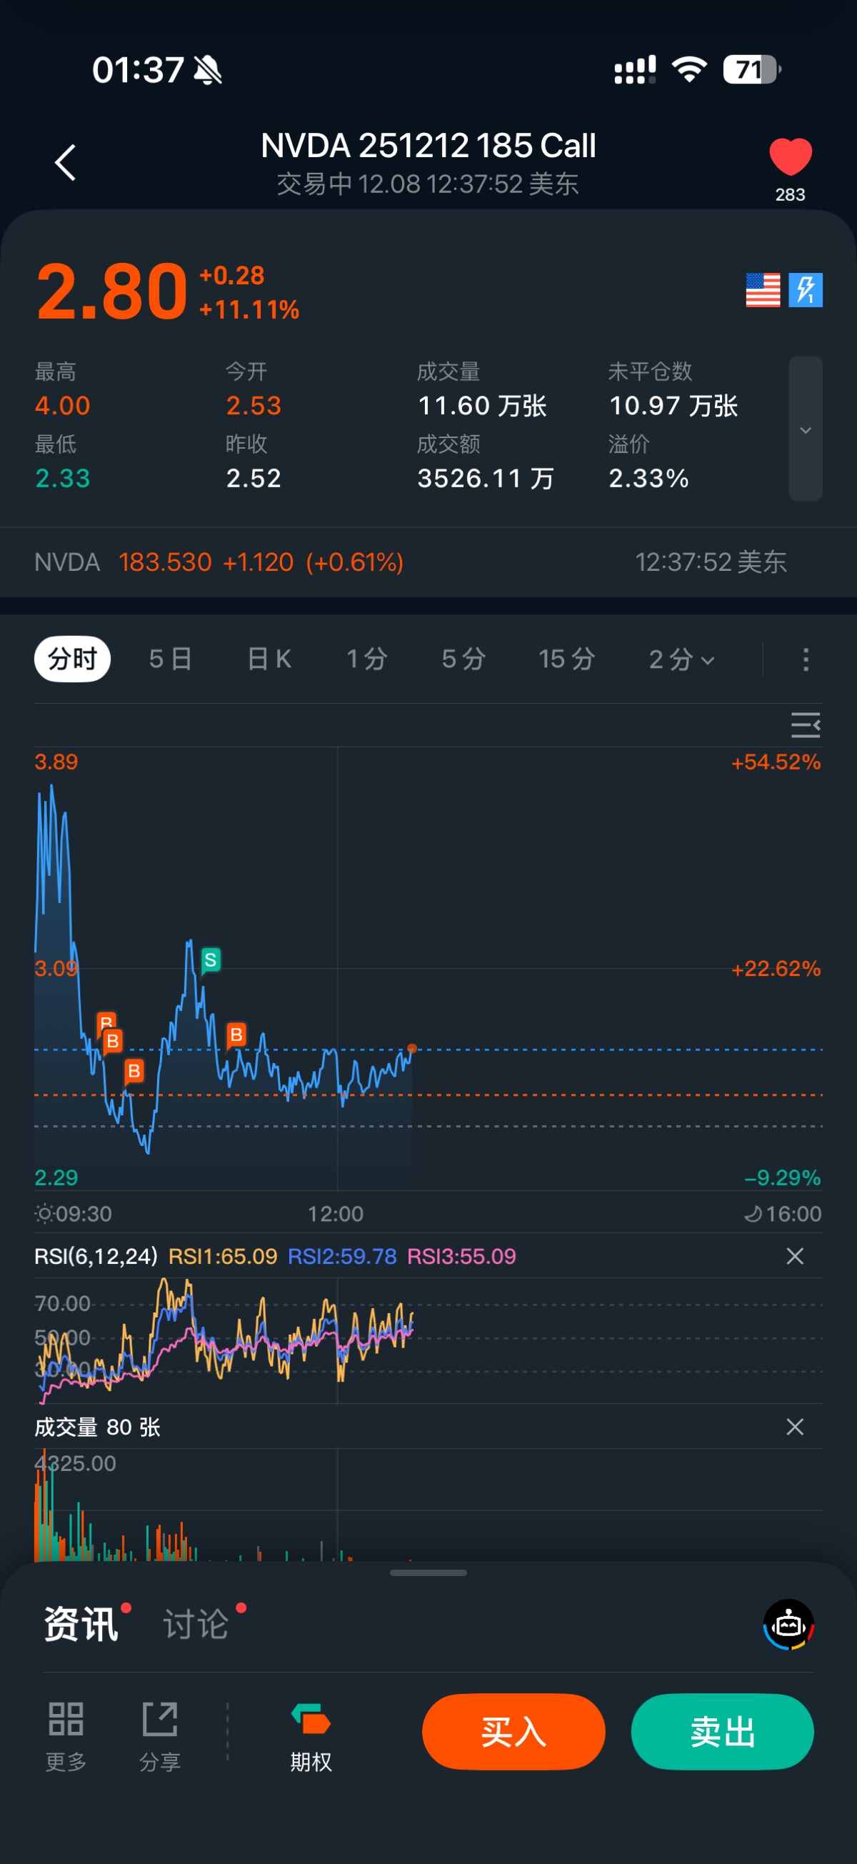The width and height of the screenshot is (857, 1864).
Task: Expand the quote details chevron
Action: tap(805, 429)
